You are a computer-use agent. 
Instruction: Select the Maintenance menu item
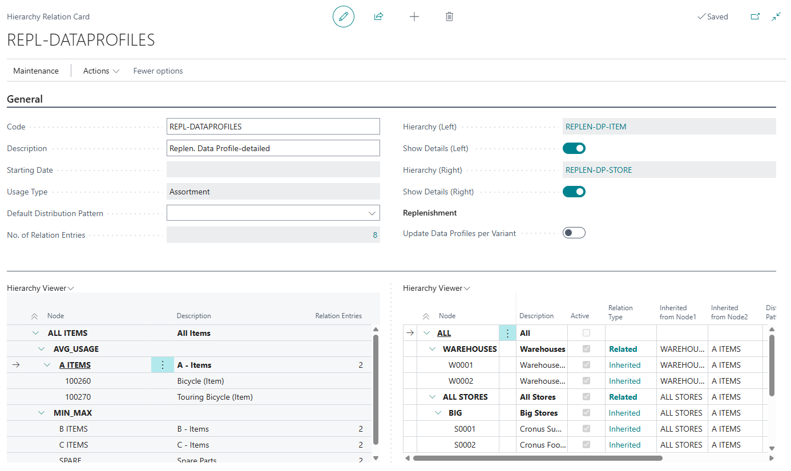36,71
